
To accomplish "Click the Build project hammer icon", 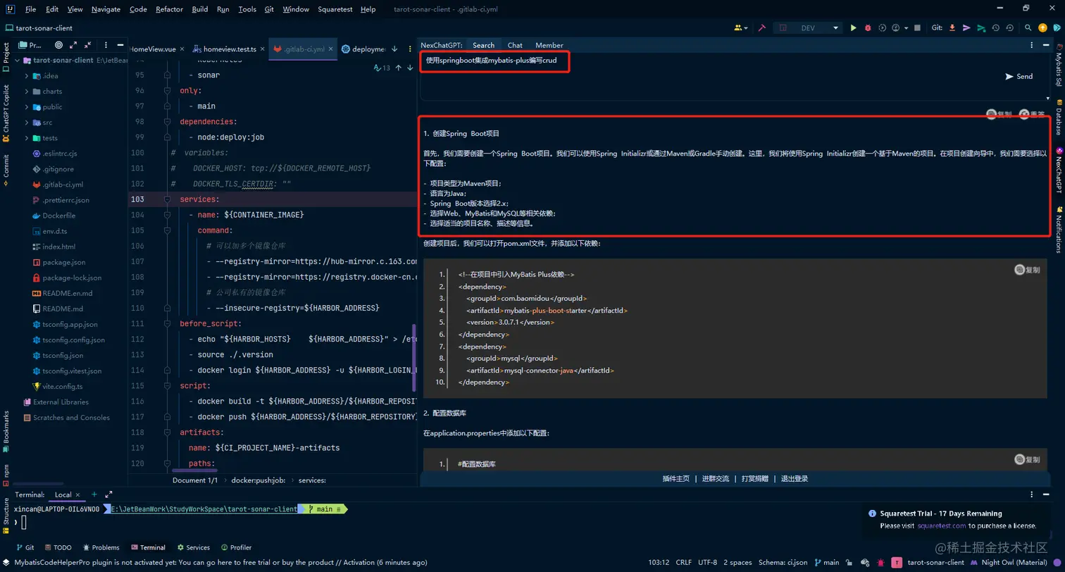I will [762, 28].
